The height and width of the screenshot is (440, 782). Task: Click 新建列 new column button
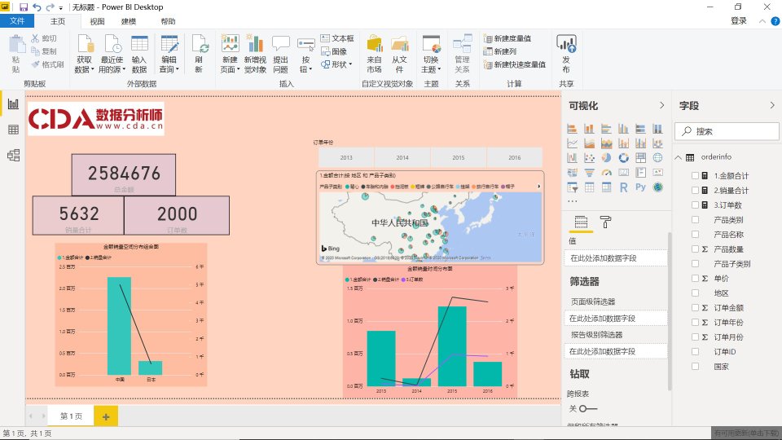click(499, 51)
